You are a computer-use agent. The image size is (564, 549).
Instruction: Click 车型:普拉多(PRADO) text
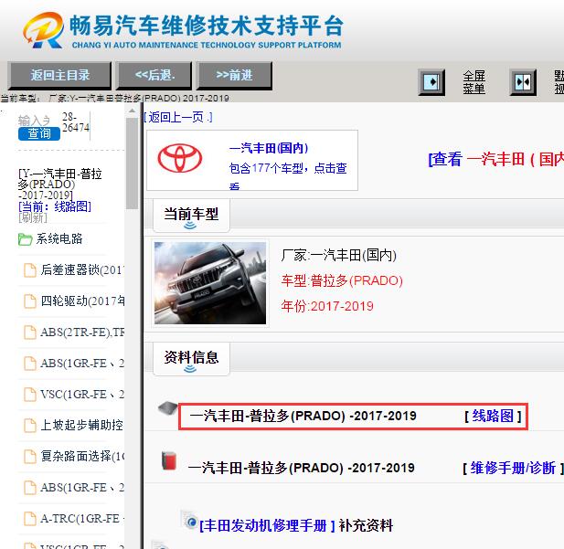tap(342, 280)
